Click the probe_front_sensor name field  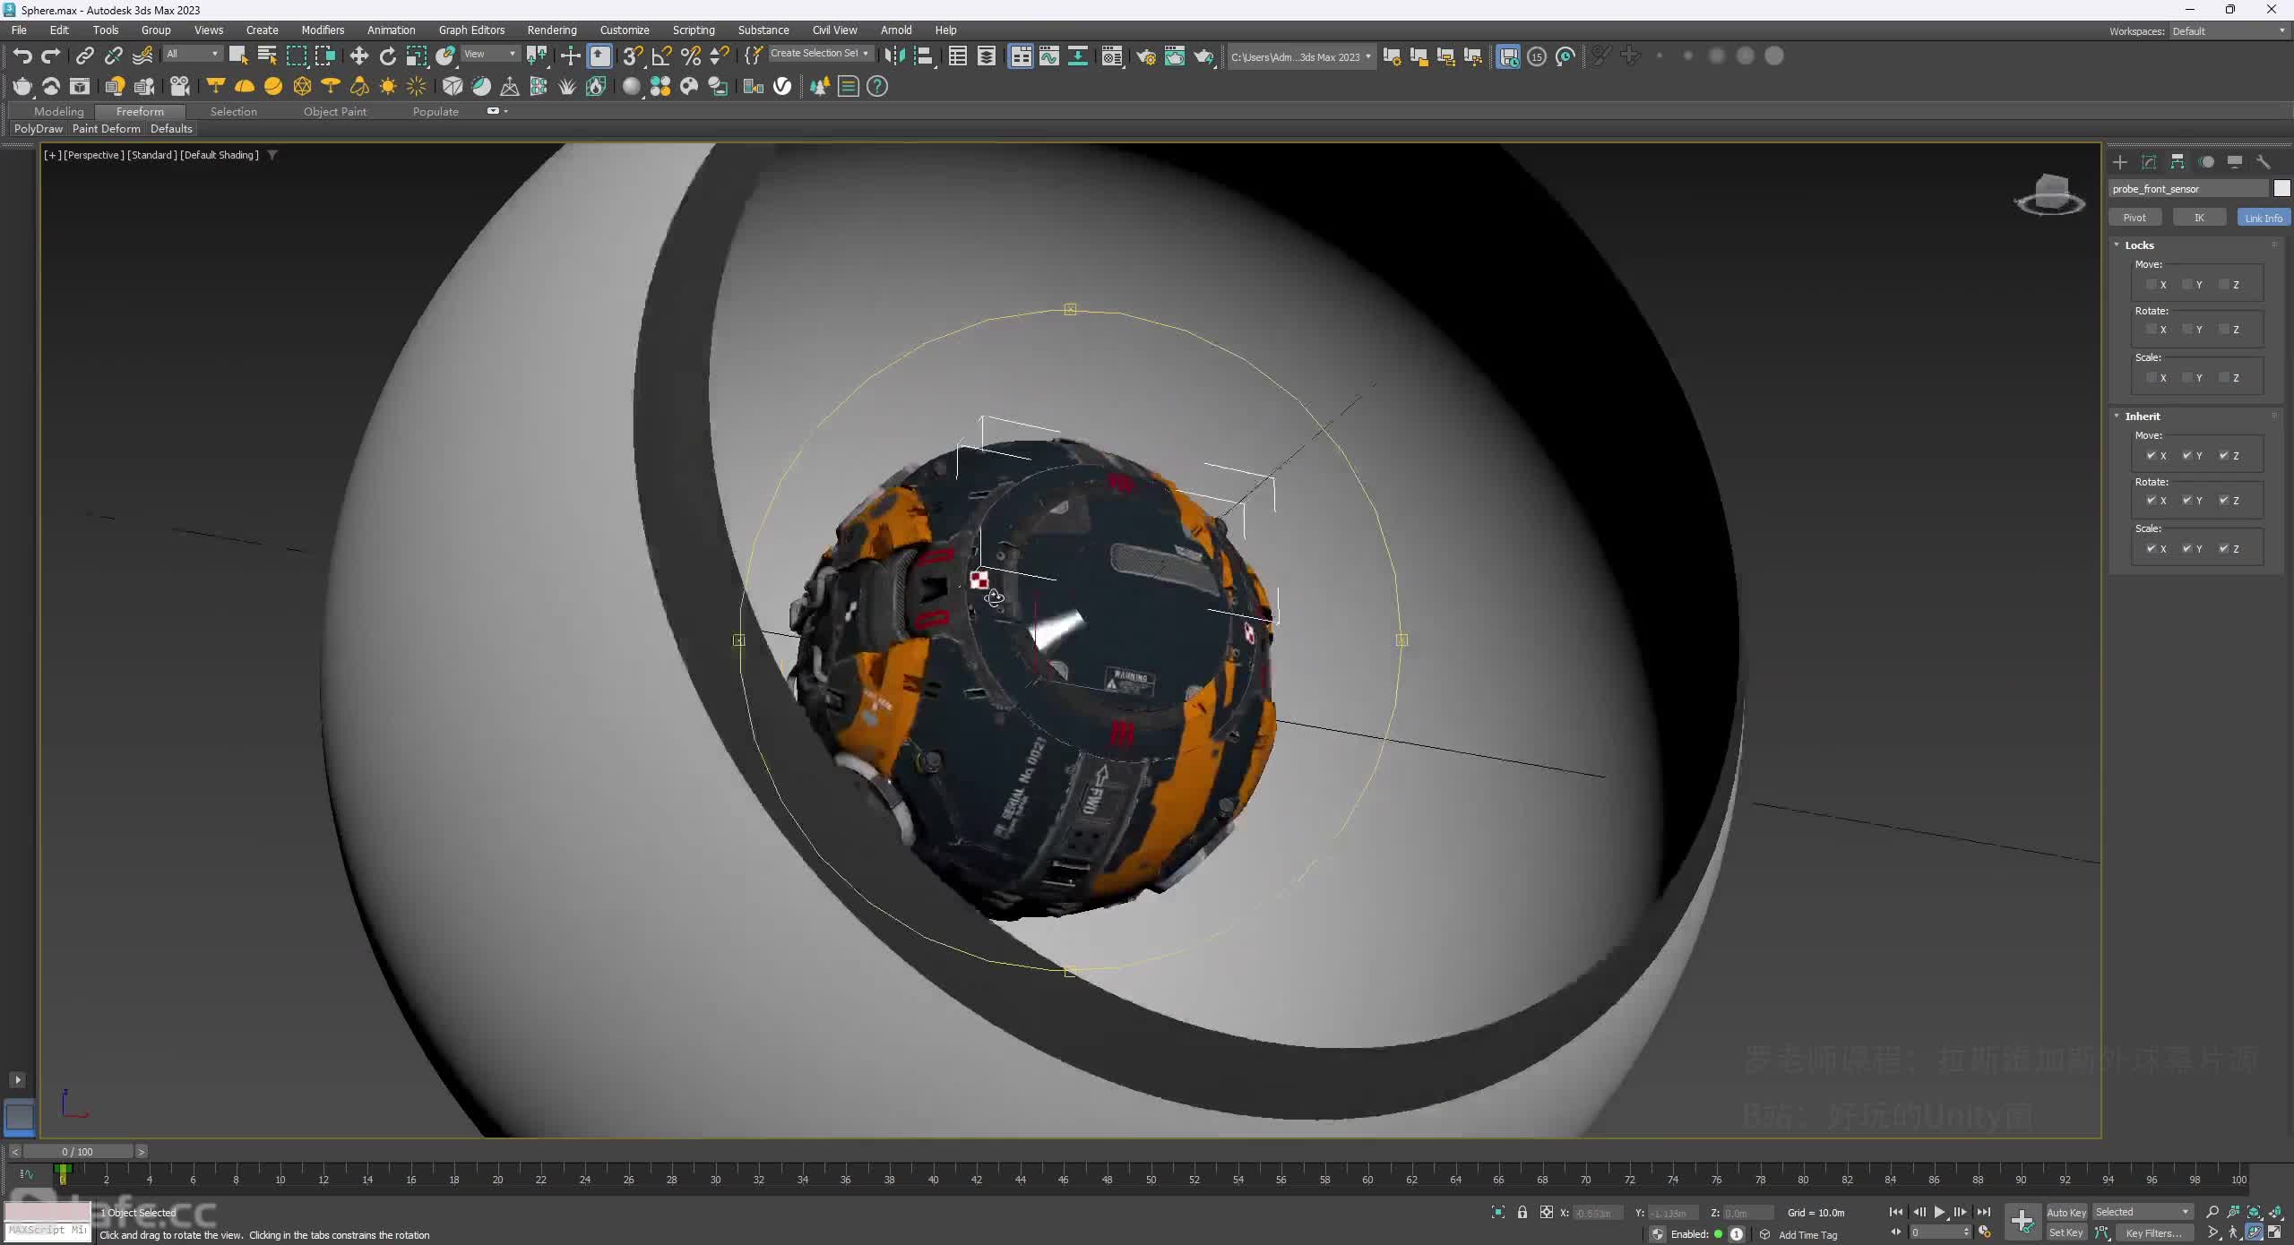pyautogui.click(x=2188, y=188)
